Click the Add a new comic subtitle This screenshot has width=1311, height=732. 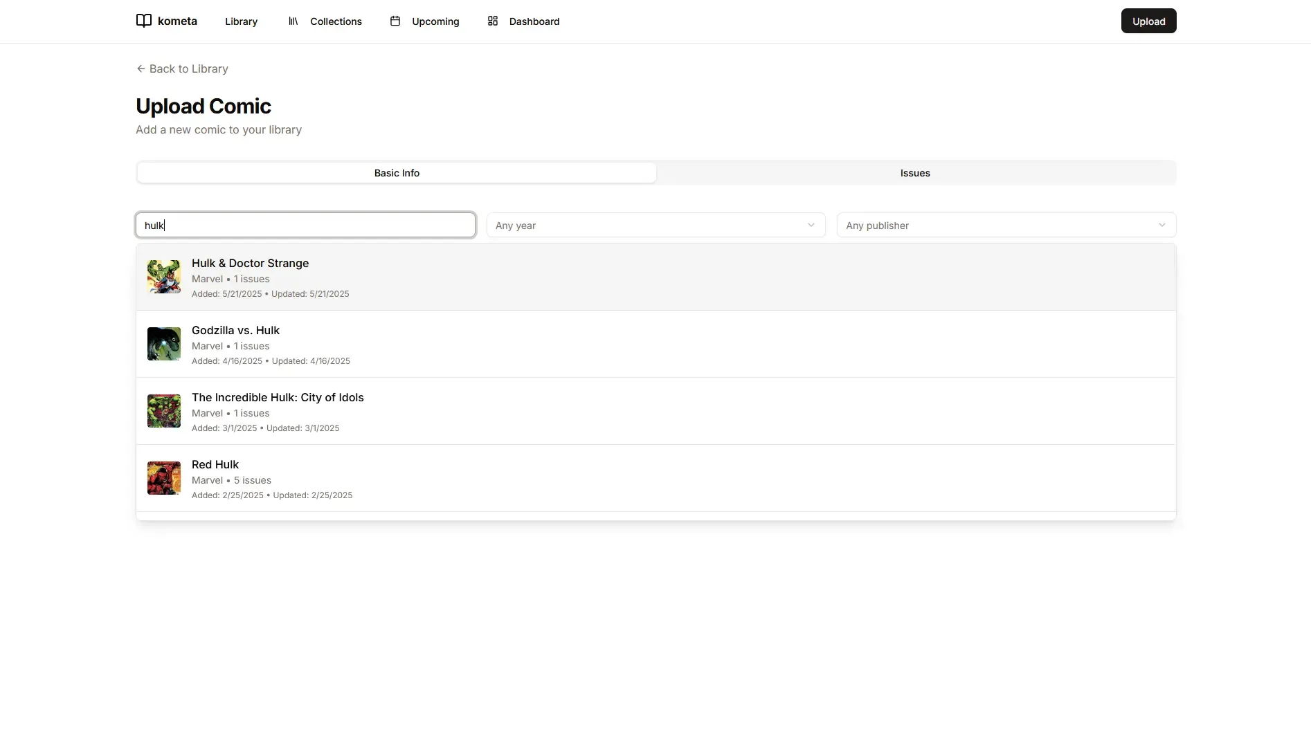(219, 129)
